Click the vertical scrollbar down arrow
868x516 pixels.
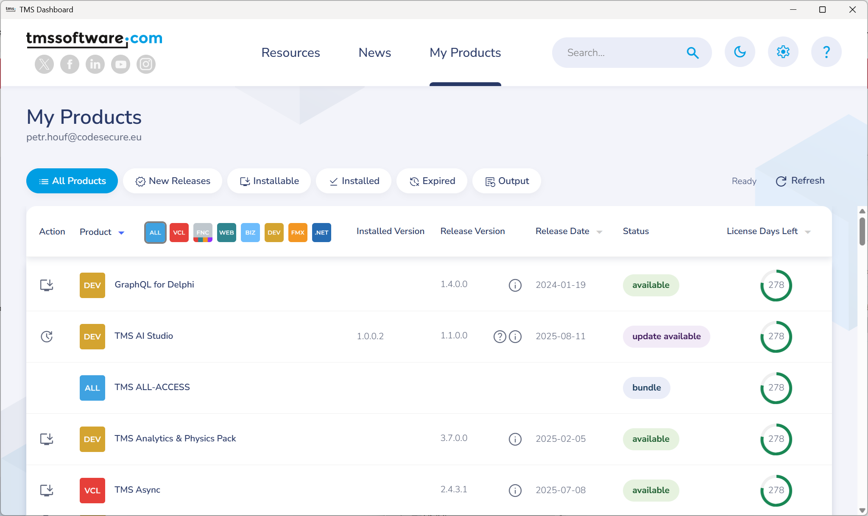[862, 510]
